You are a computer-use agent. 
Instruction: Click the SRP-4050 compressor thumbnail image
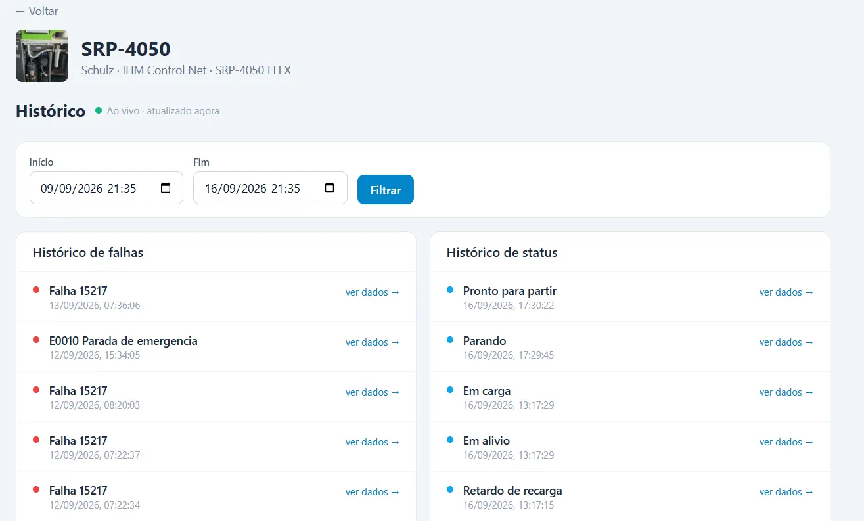[42, 56]
